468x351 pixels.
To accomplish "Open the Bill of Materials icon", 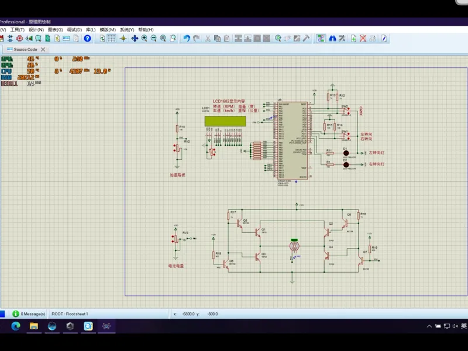I will click(x=57, y=38).
